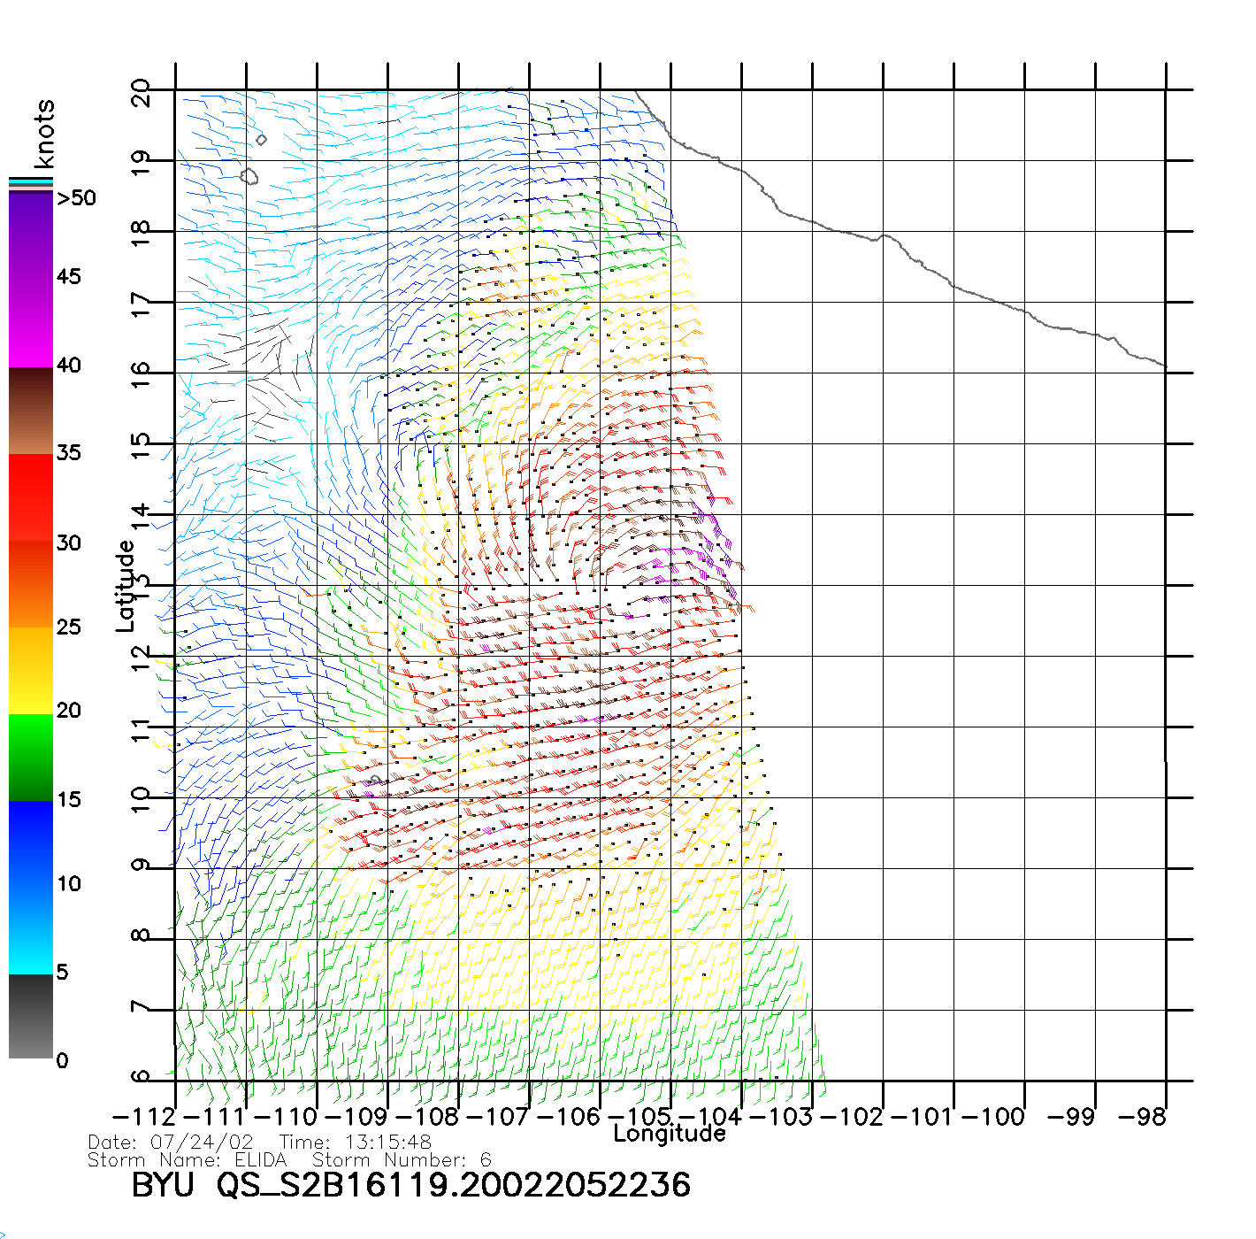1256x1239 pixels.
Task: Click the Longitude axis title
Action: point(669,1134)
